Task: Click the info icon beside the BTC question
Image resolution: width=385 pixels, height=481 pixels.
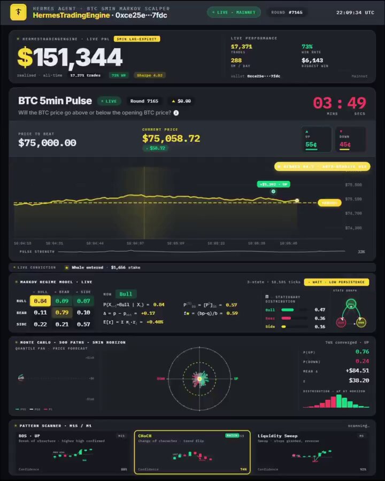Action: click(x=176, y=113)
